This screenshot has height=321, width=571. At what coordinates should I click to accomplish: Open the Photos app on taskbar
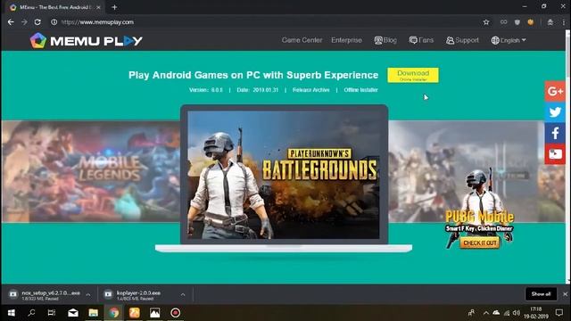click(154, 313)
